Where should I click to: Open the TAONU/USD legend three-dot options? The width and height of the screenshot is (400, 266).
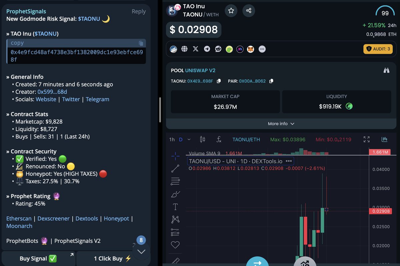pyautogui.click(x=289, y=161)
